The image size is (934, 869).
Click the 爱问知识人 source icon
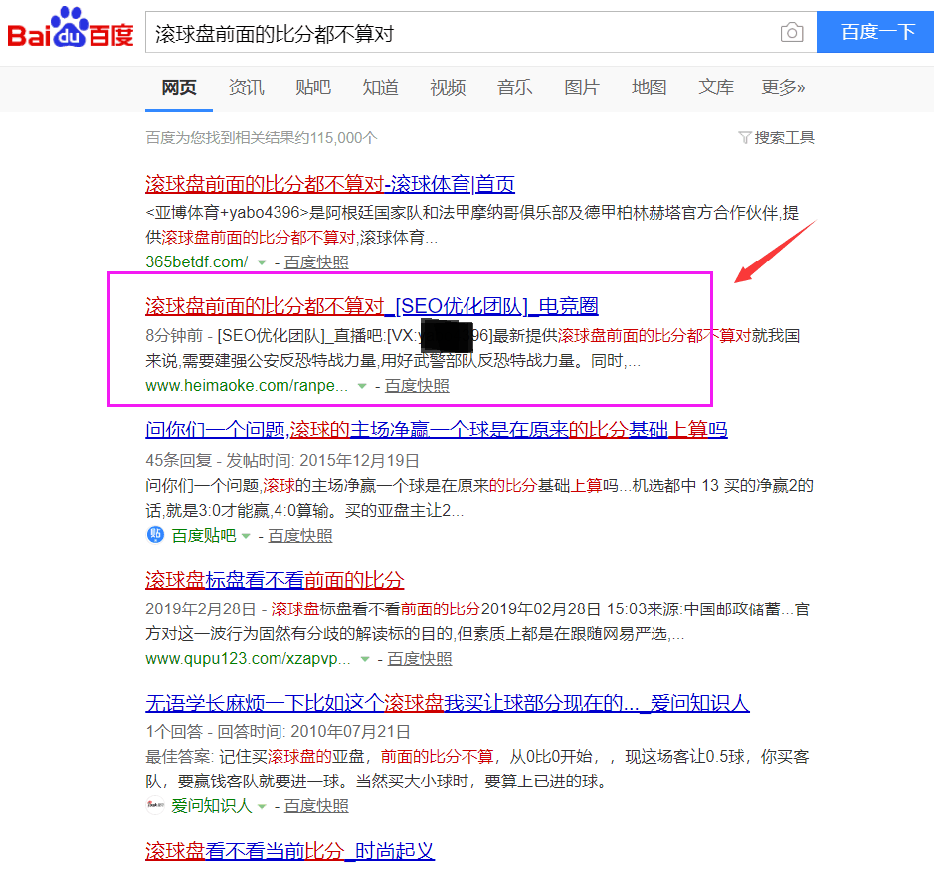[155, 805]
